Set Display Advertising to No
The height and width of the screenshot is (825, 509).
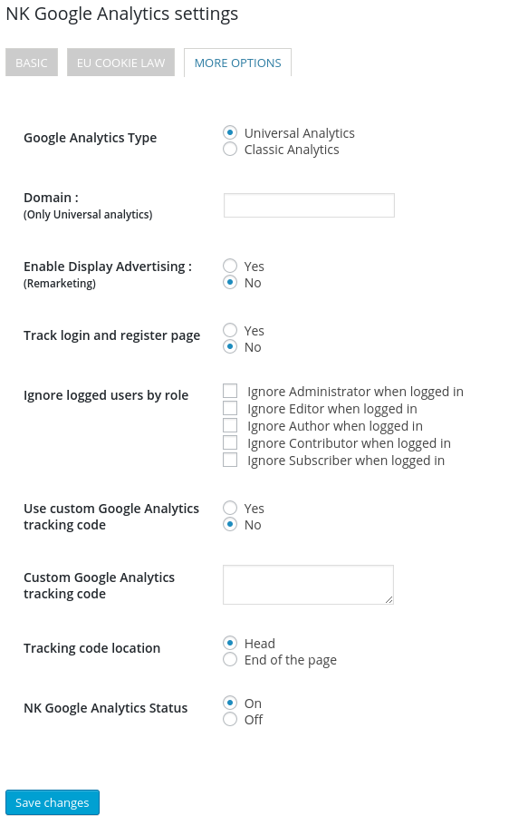[x=230, y=282]
